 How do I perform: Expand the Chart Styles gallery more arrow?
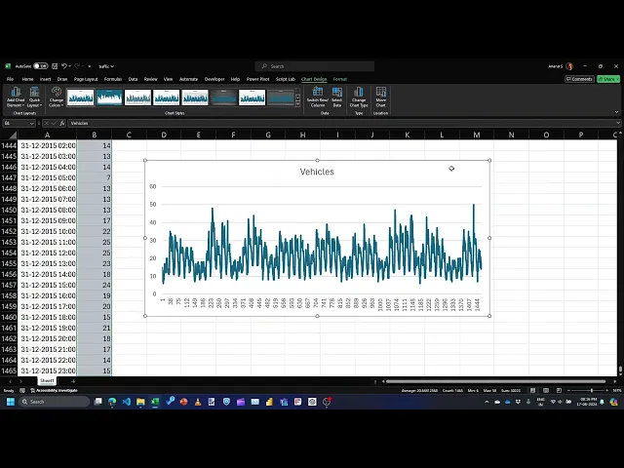297,104
